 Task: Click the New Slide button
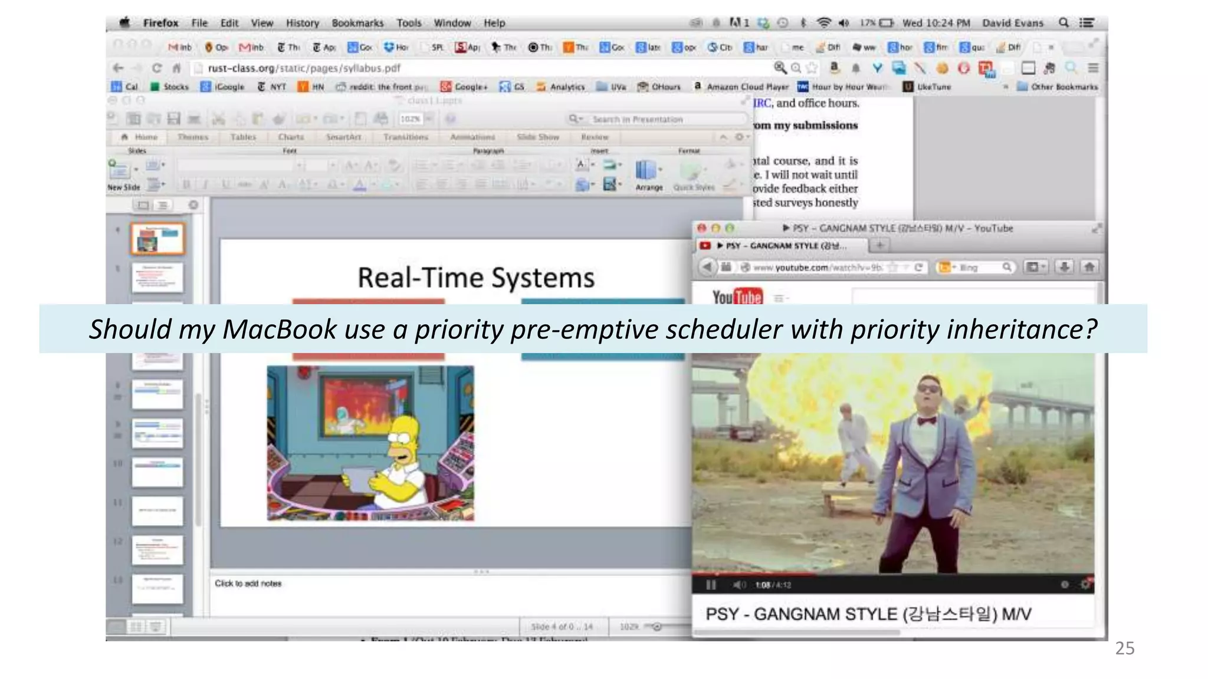[123, 175]
